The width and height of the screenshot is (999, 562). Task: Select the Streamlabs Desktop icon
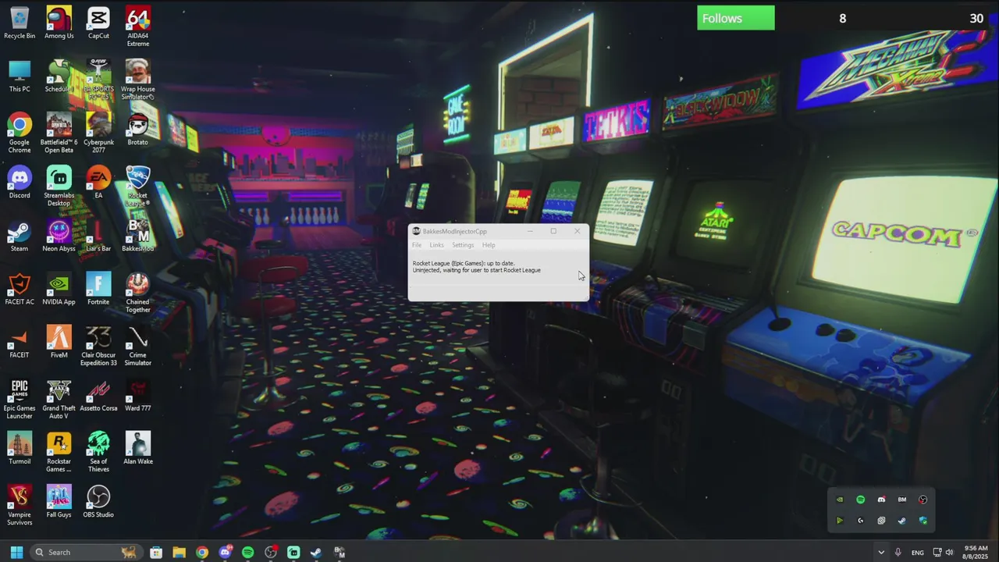click(x=59, y=186)
